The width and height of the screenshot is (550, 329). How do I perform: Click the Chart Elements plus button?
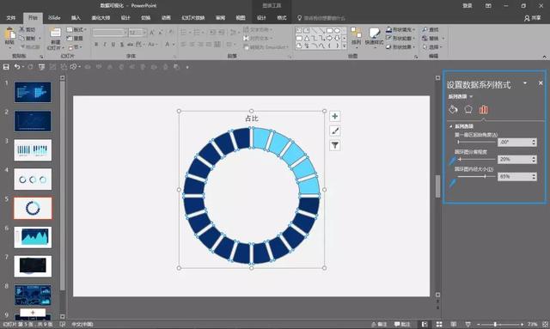point(335,117)
